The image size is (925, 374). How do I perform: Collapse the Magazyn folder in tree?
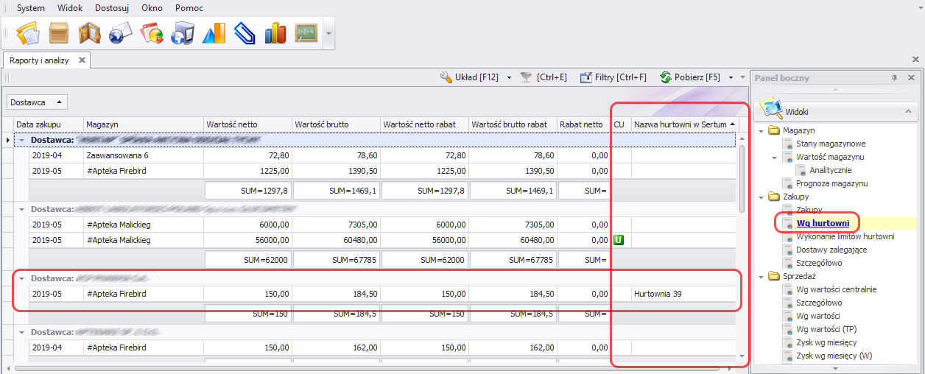761,131
